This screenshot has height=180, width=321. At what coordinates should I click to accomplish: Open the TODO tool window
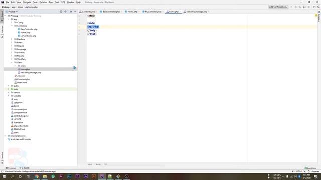[x=25, y=168]
